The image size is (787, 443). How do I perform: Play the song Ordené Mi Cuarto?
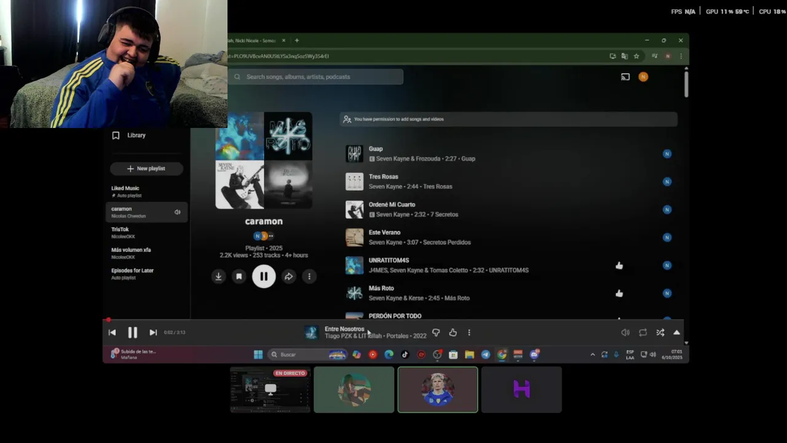[392, 204]
